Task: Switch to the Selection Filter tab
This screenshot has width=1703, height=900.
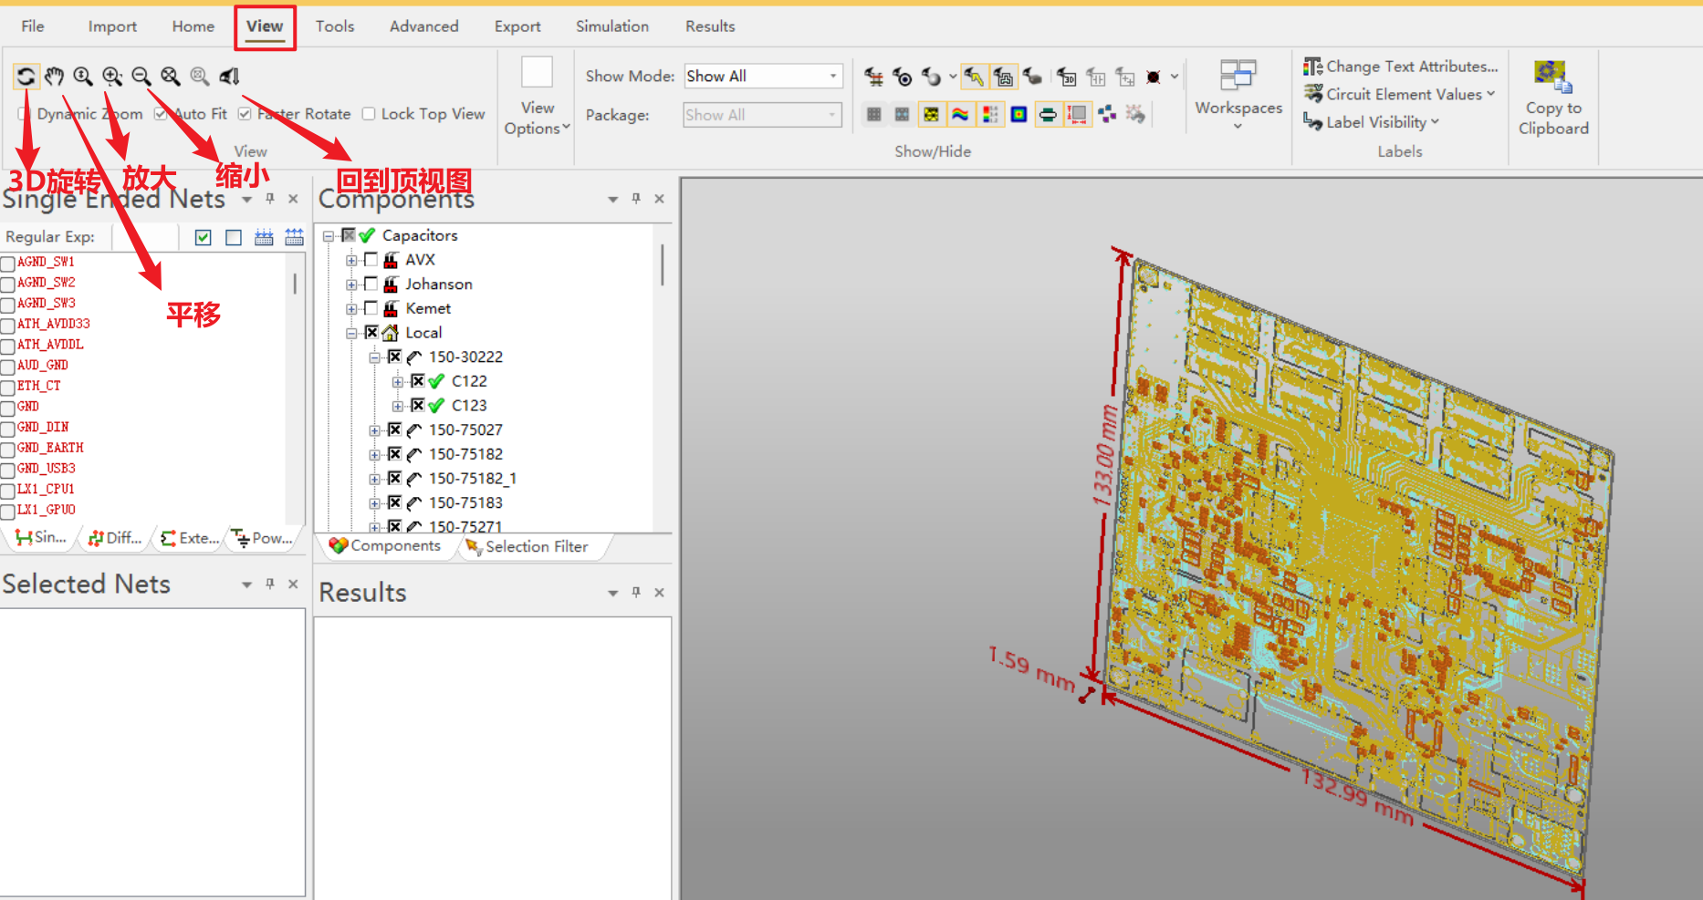Action: click(528, 546)
